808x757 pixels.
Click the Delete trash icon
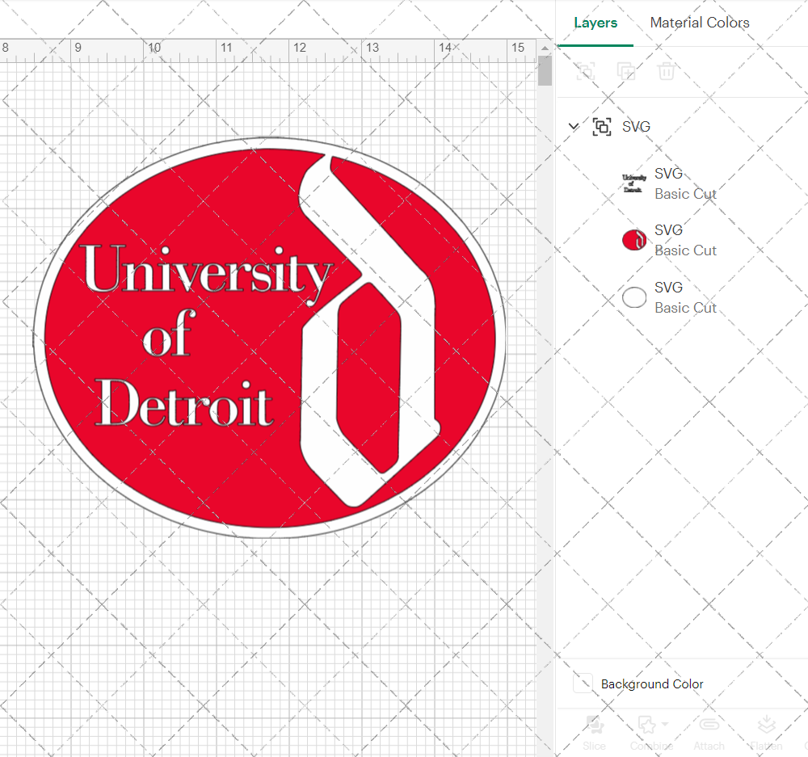point(667,70)
